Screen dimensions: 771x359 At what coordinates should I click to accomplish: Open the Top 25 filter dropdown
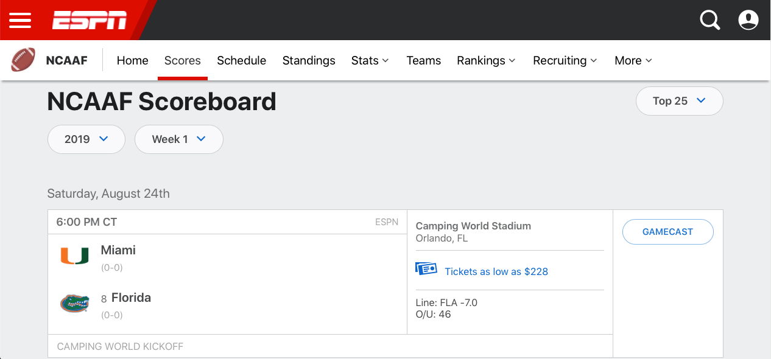tap(679, 100)
